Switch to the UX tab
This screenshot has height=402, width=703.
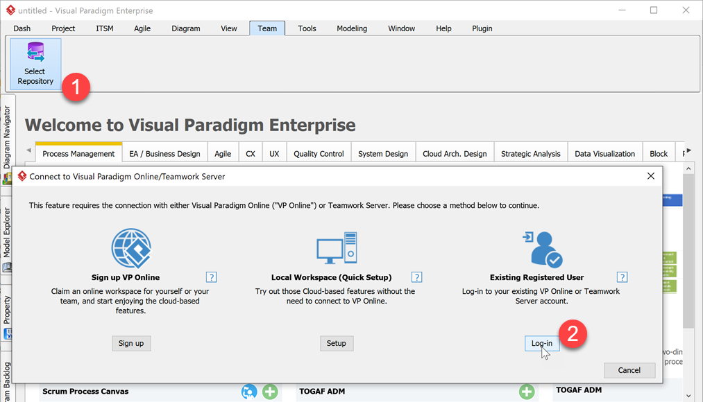coord(274,154)
